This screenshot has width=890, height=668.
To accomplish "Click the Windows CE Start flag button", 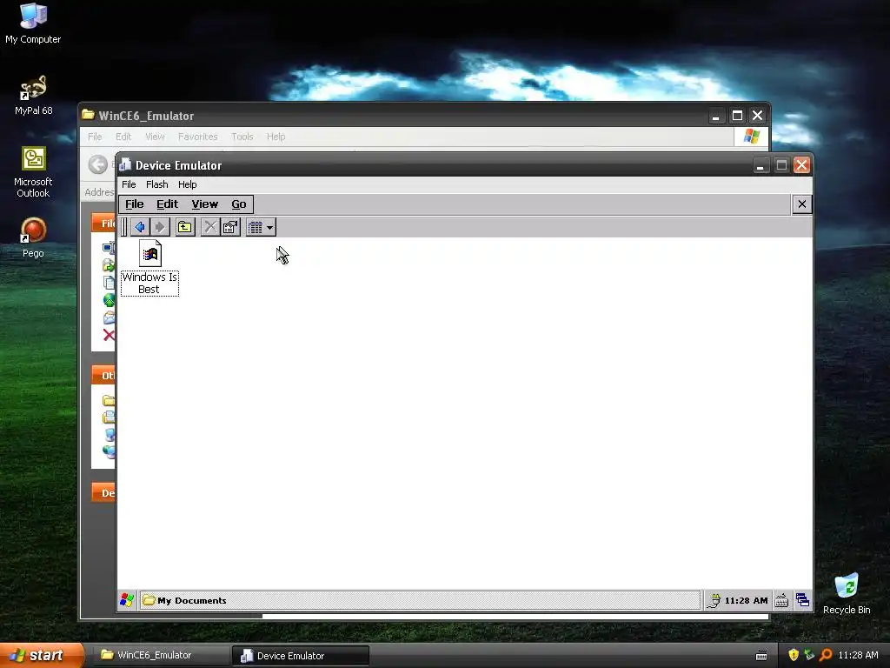I will coord(127,600).
